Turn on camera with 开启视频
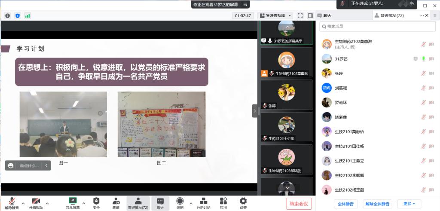The width and height of the screenshot is (440, 211). pos(36,201)
